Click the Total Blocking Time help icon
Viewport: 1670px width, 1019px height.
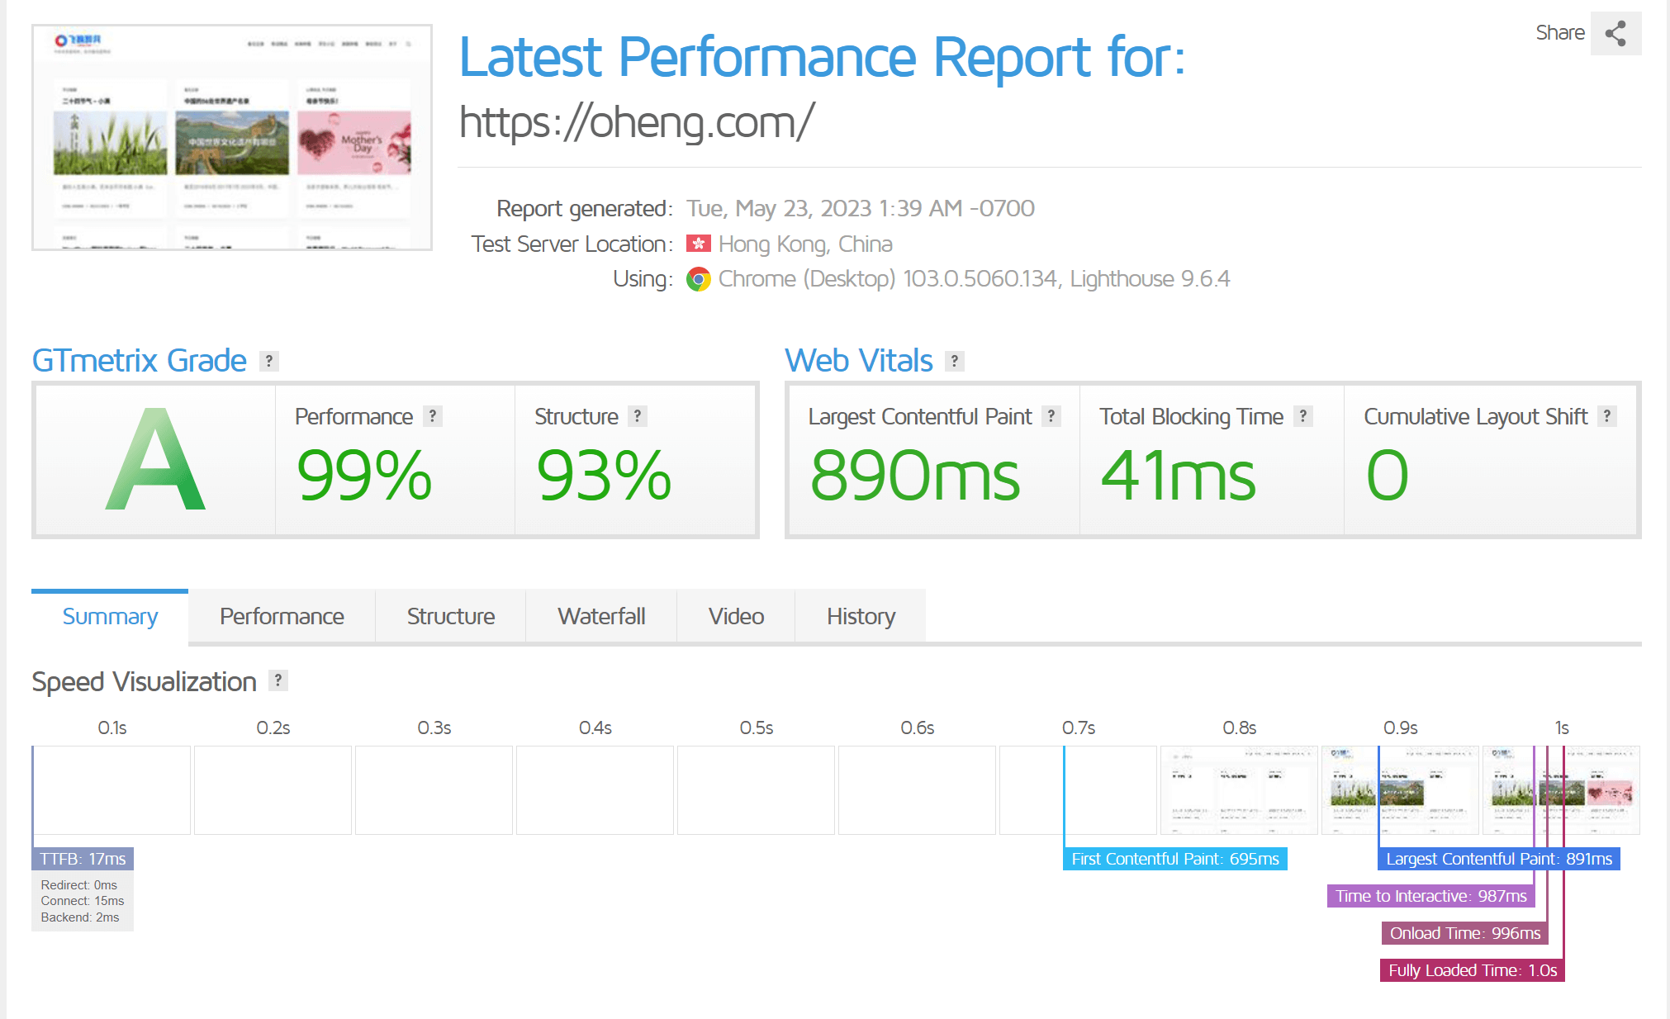(1302, 416)
